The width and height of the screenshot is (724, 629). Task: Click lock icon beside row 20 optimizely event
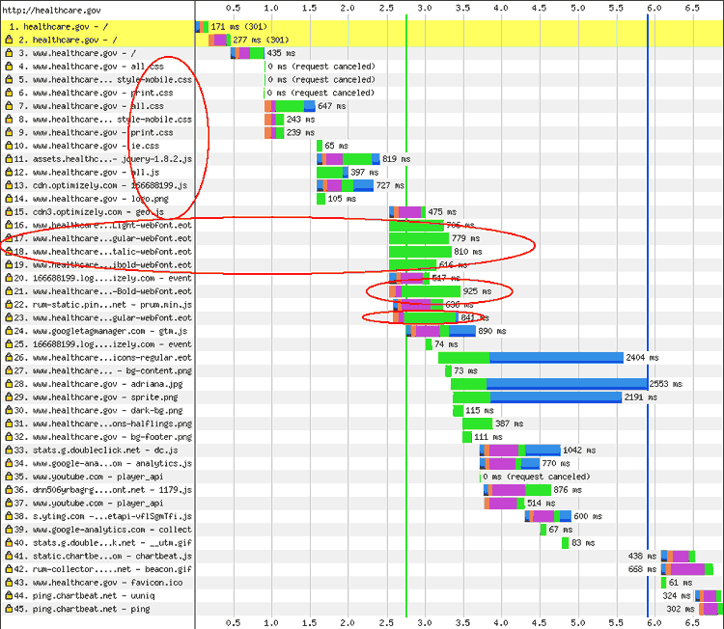pyautogui.click(x=9, y=278)
